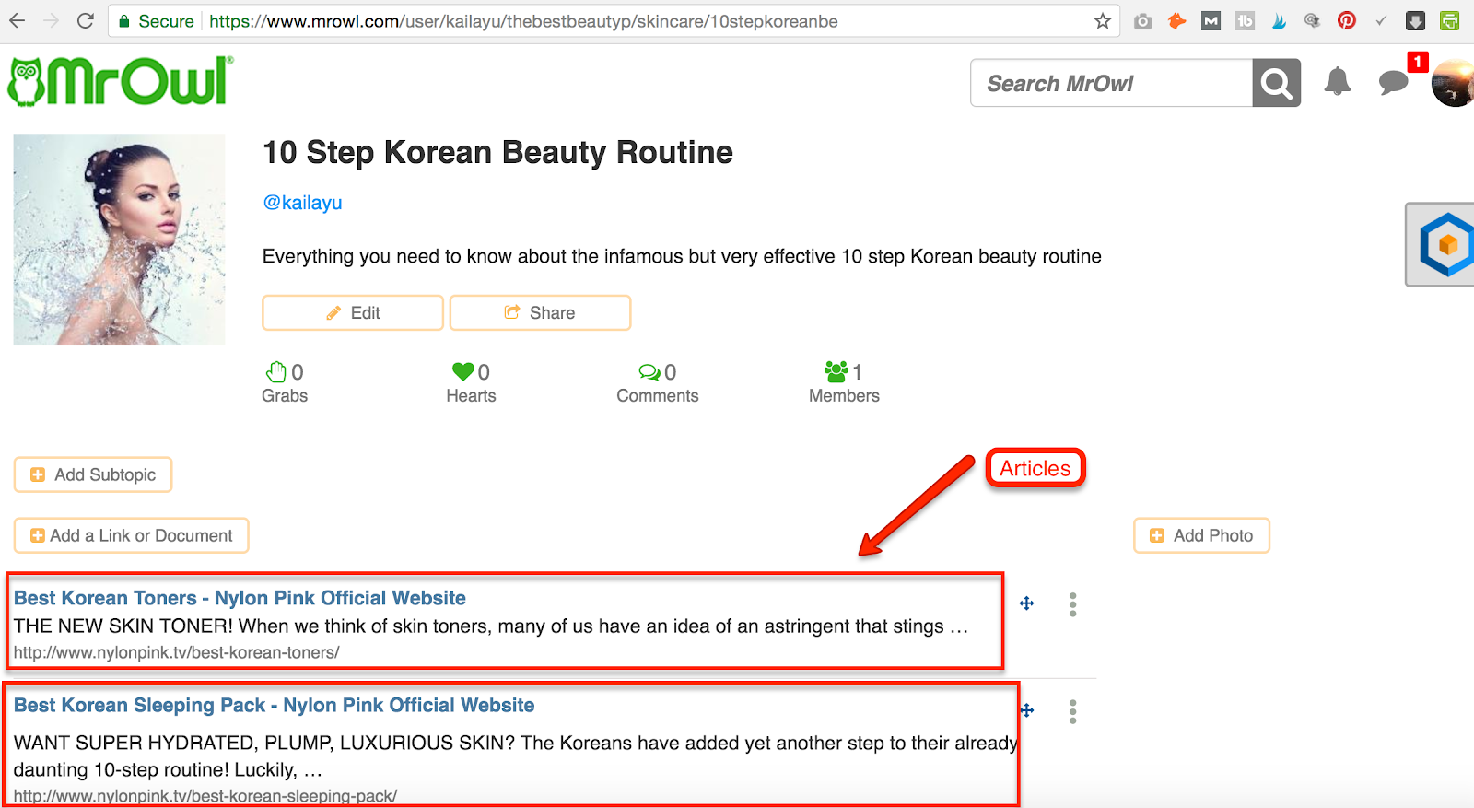Click the orange bird extension icon
Image resolution: width=1474 pixels, height=808 pixels.
point(1176,20)
